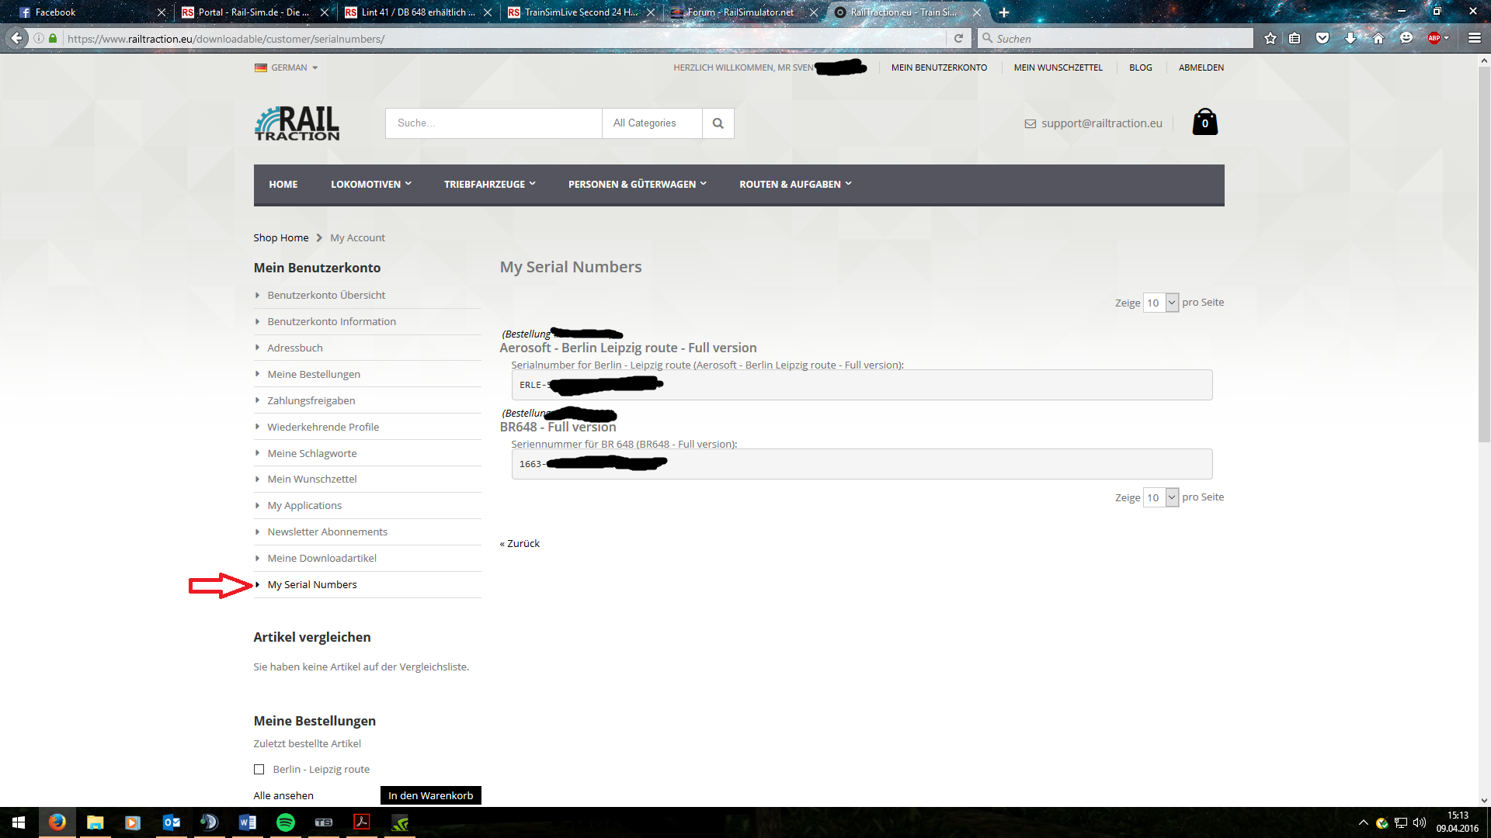Open Meine Downloadartikel in the sidebar
Screen dimensions: 1491x838
click(x=321, y=559)
